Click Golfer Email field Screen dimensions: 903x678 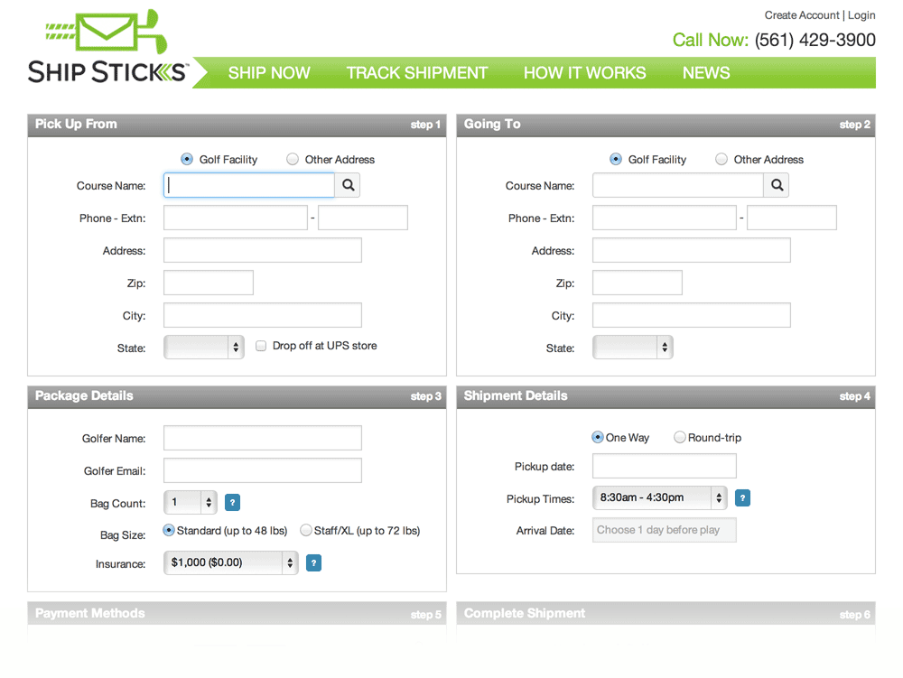(x=263, y=470)
